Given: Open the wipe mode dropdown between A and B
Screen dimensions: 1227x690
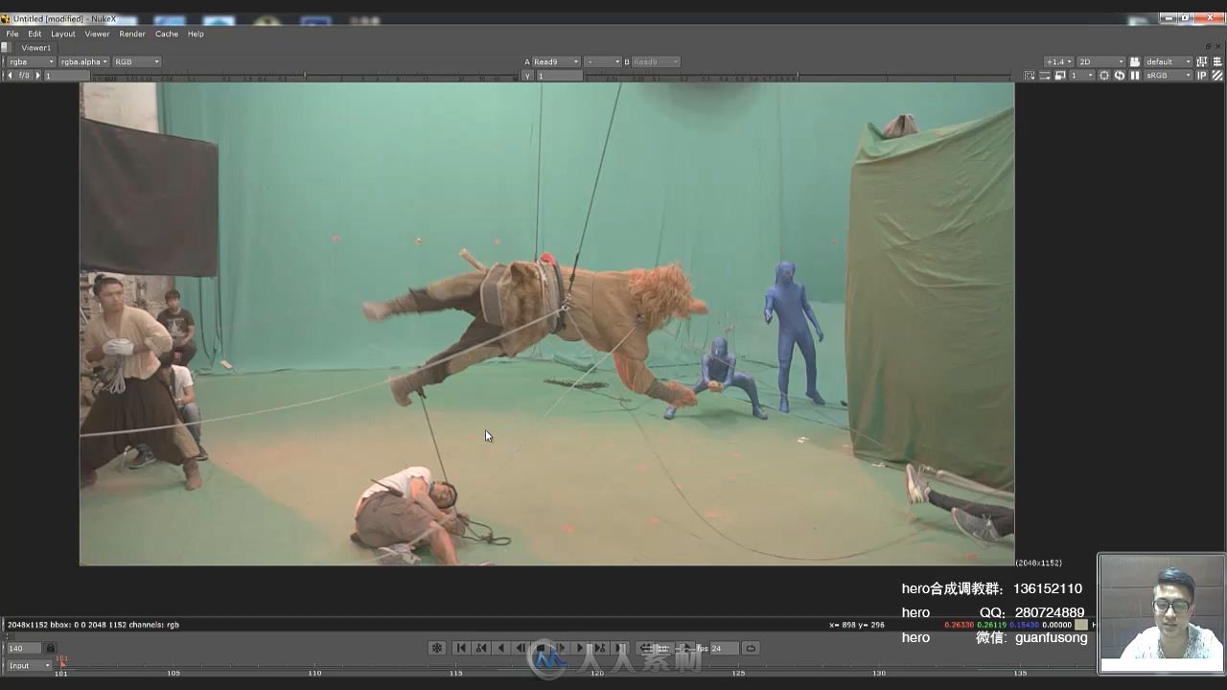Looking at the screenshot, I should click(x=603, y=61).
